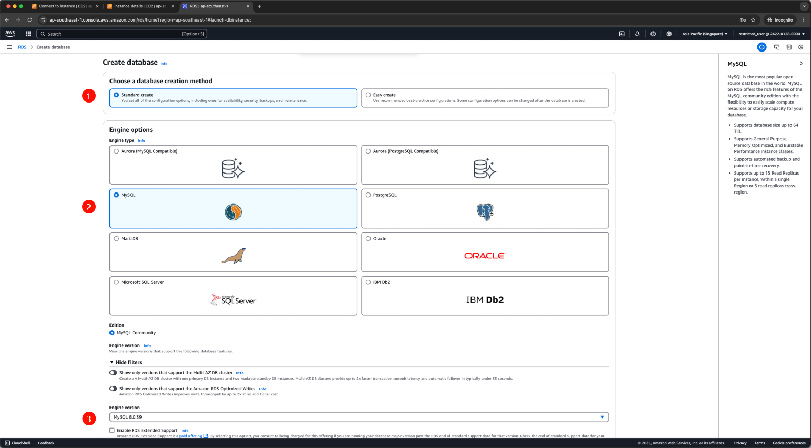Open the password key icon in address bar
Screen dimensions: 811x448
[743, 20]
